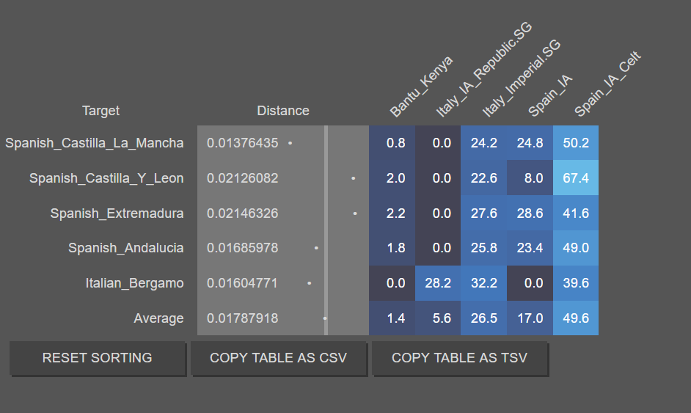Click the 28.6 heatmap cell
The height and width of the screenshot is (413, 691).
pos(530,213)
